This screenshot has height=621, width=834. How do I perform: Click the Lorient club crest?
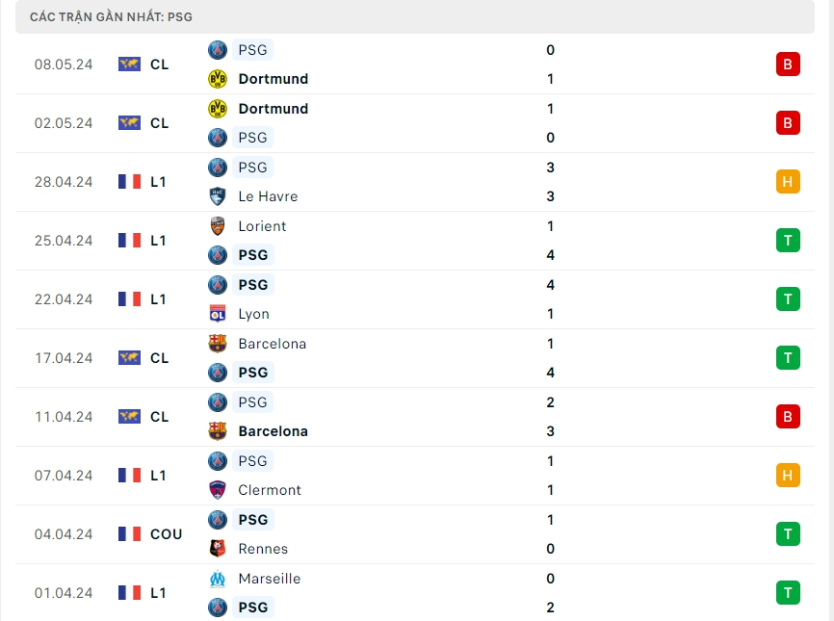click(x=218, y=226)
